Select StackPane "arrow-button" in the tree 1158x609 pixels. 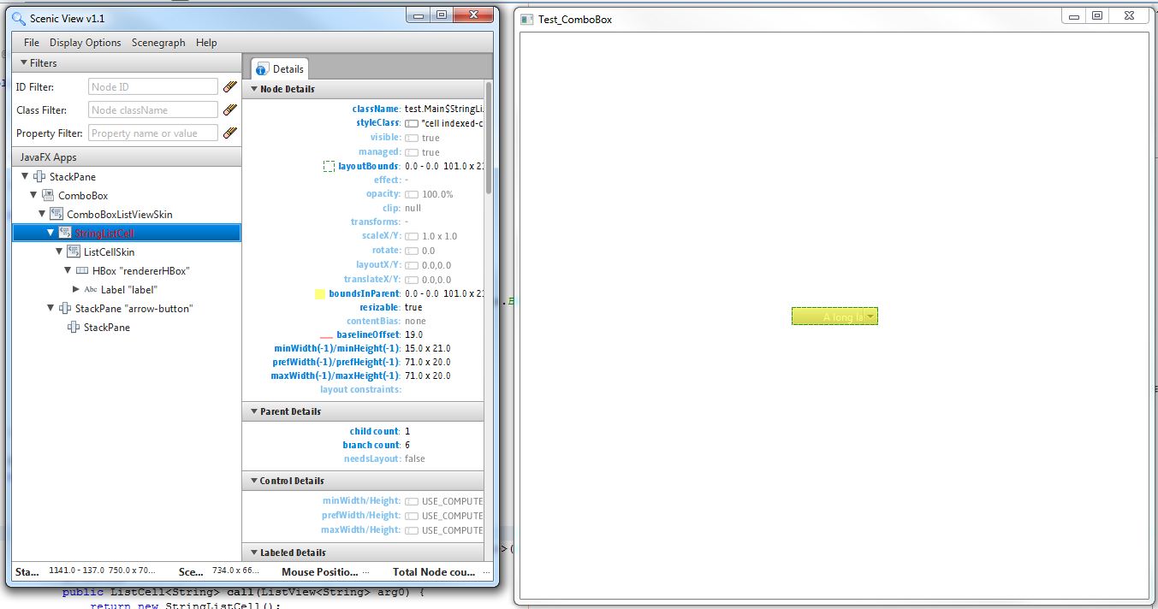coord(134,309)
